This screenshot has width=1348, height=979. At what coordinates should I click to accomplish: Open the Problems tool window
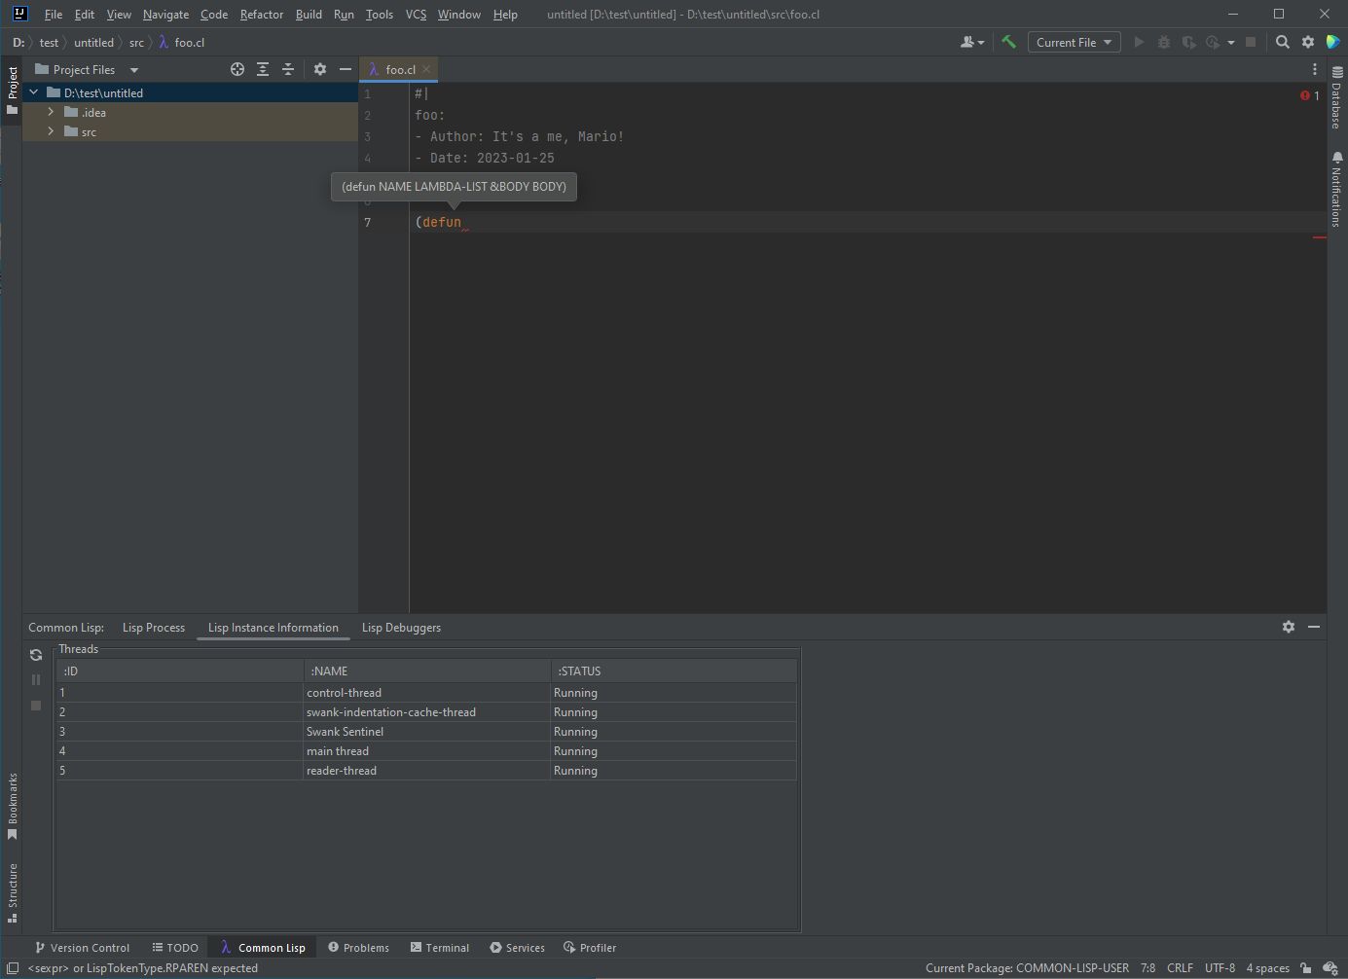358,948
